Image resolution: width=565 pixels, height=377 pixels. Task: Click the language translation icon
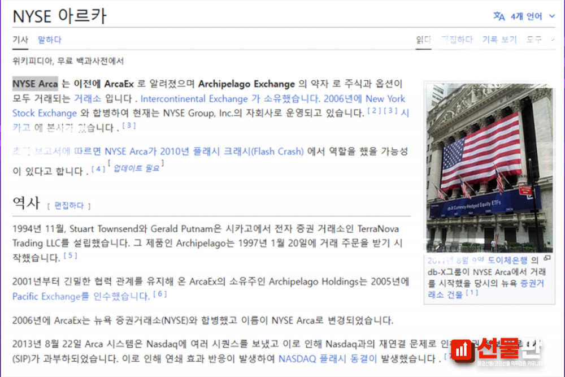[x=499, y=16]
